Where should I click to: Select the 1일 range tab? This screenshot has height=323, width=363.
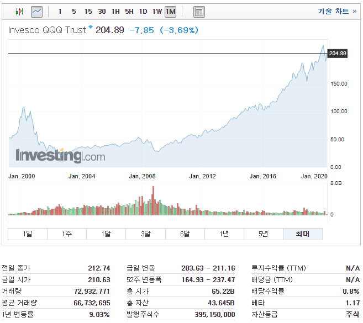[28, 234]
